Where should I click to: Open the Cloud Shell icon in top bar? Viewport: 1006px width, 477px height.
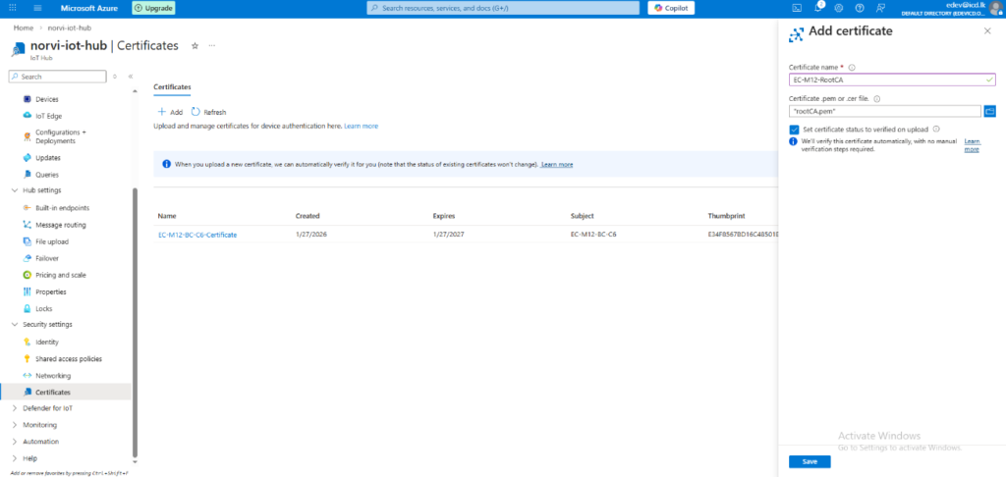797,8
